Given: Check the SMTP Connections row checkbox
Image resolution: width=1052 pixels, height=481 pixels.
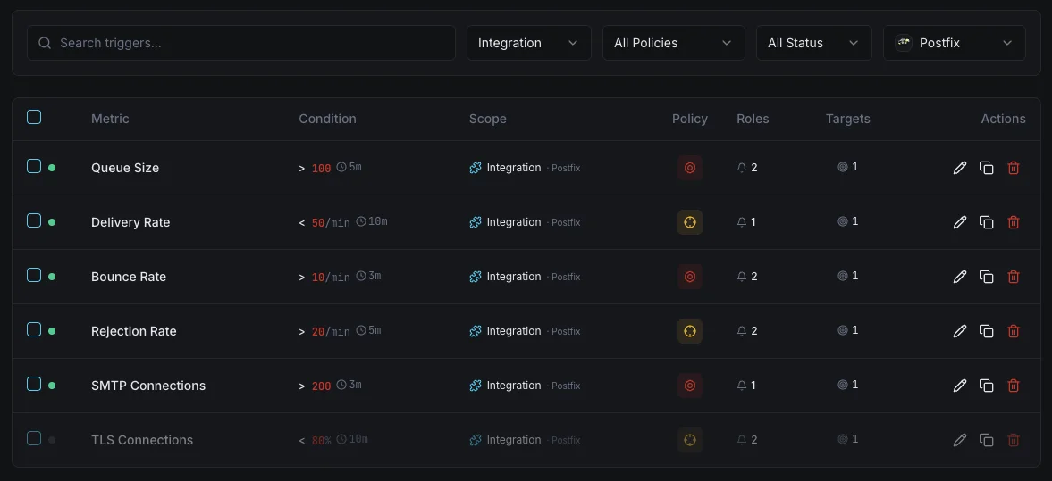Looking at the screenshot, I should click(34, 384).
